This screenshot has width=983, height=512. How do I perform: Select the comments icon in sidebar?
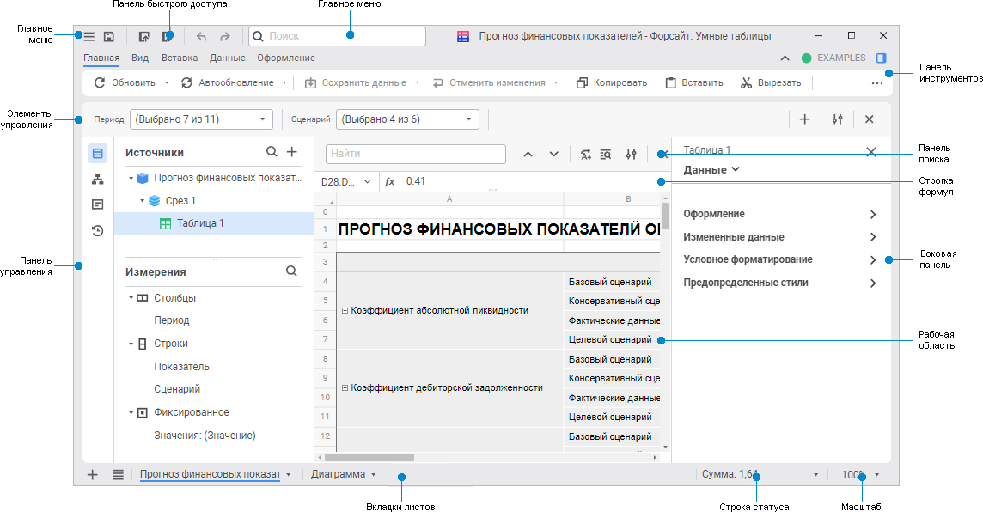click(98, 205)
